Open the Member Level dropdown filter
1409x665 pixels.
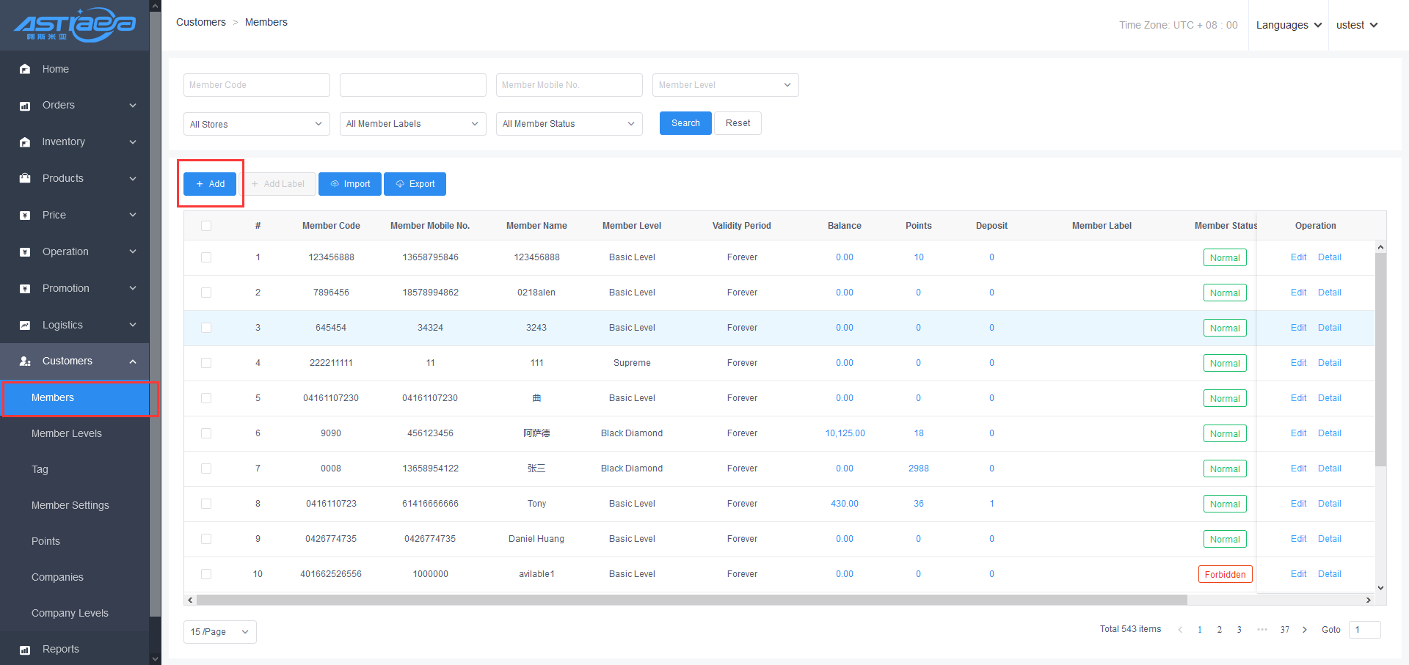[x=725, y=85]
